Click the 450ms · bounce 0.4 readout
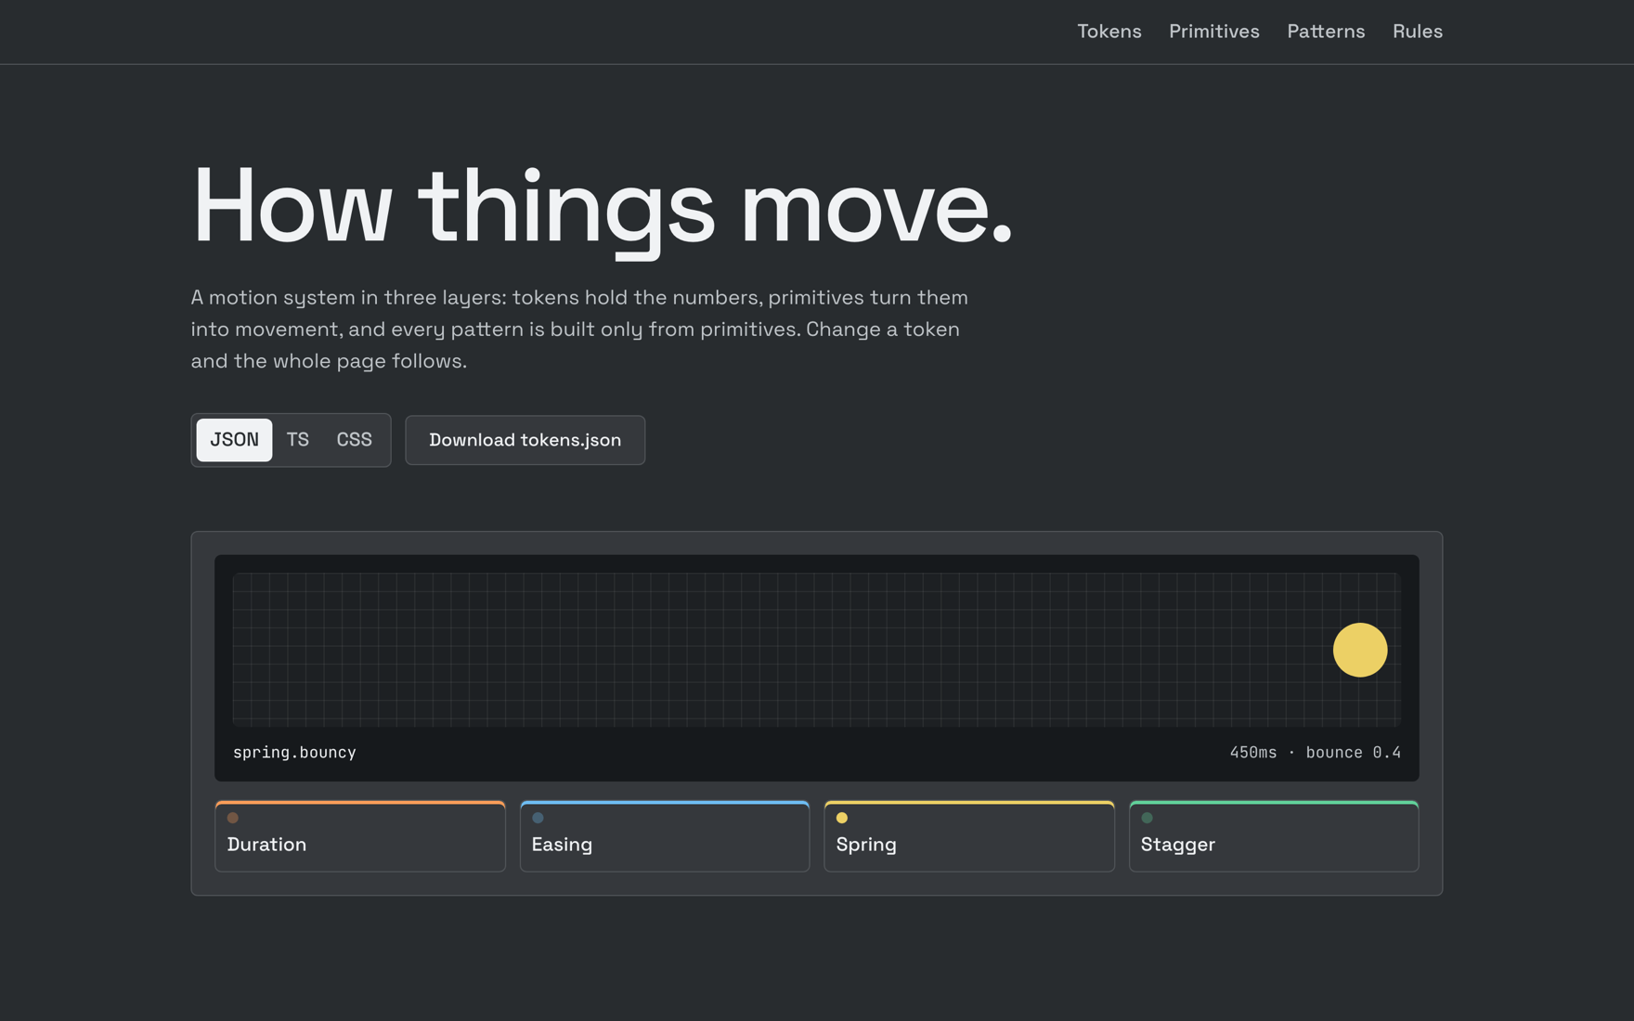Viewport: 1634px width, 1021px height. tap(1316, 753)
